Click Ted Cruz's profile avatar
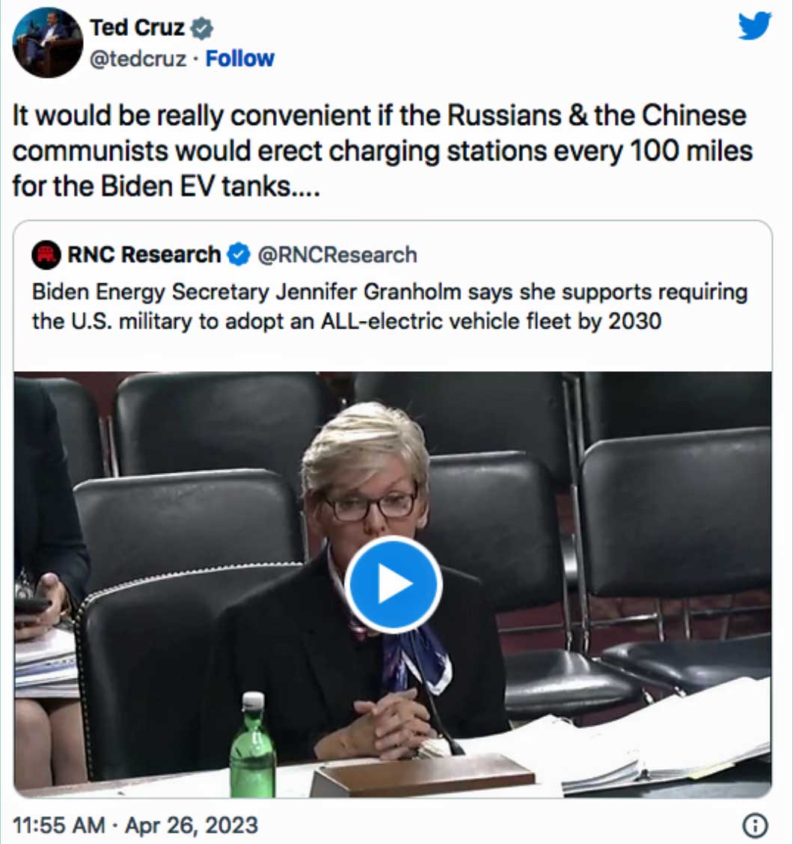The width and height of the screenshot is (793, 844). pos(47,43)
